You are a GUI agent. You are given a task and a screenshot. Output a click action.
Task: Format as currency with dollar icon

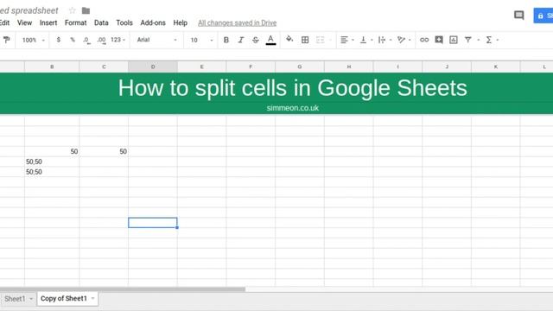coord(58,40)
